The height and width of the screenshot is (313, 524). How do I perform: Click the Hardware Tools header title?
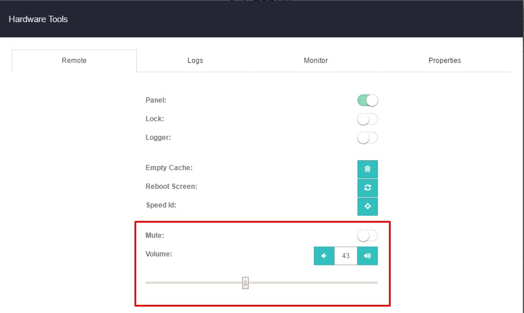pyautogui.click(x=38, y=19)
